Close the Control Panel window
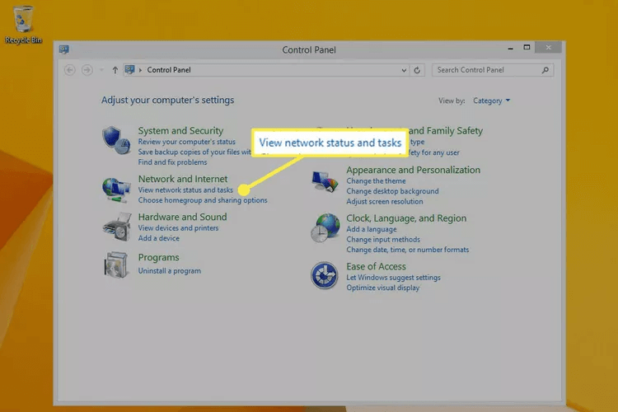 548,47
